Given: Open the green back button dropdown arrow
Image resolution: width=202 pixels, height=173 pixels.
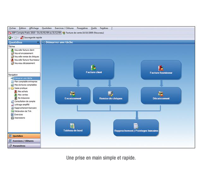Looking at the screenshot, I should [x=12, y=37].
